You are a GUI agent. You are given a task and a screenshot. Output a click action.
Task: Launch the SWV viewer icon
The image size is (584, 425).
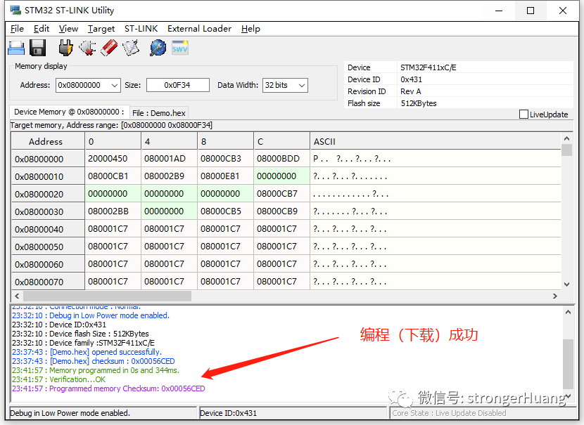pos(180,47)
